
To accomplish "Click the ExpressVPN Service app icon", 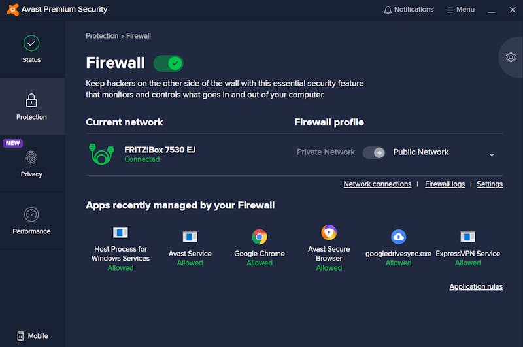I will tap(467, 237).
